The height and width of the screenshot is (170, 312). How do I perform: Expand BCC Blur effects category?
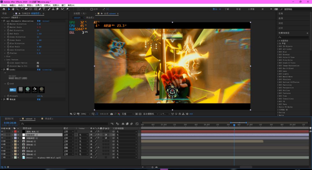278,52
